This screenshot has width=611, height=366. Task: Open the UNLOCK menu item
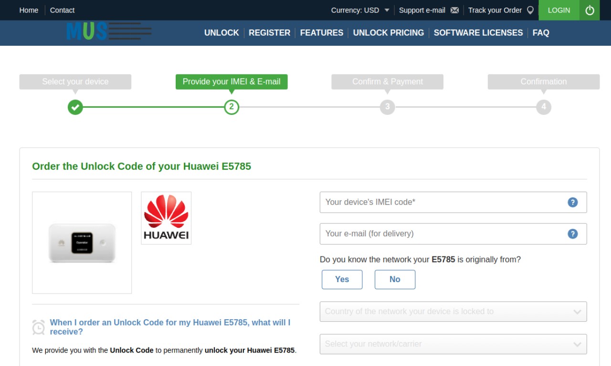click(x=221, y=33)
